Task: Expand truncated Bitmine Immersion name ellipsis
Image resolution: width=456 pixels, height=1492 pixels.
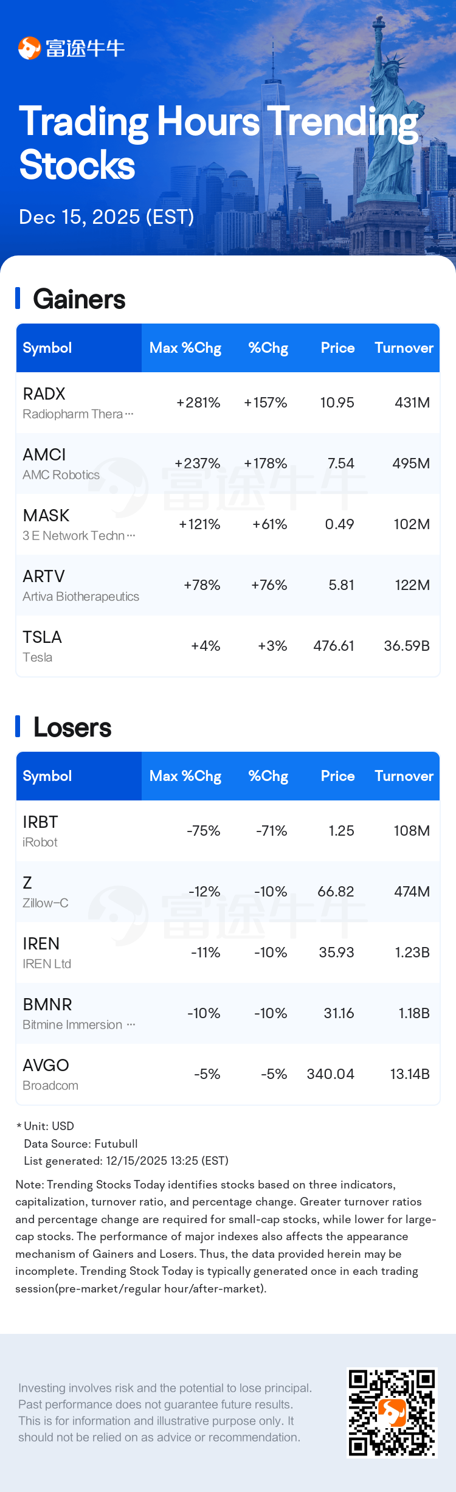Action: pos(131,1025)
